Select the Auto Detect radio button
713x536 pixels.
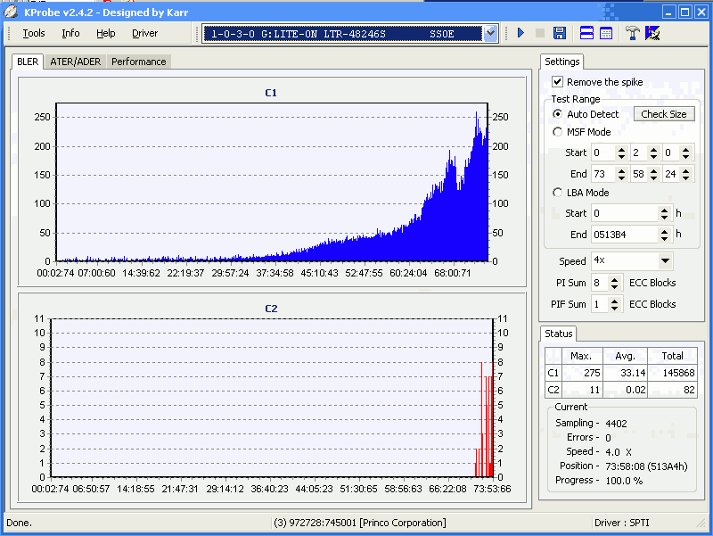pyautogui.click(x=558, y=114)
